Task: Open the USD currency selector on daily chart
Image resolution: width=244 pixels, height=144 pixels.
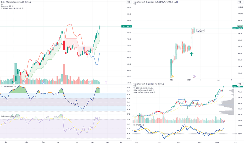Action: [129, 2]
